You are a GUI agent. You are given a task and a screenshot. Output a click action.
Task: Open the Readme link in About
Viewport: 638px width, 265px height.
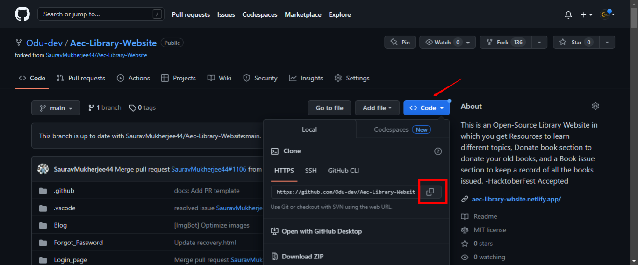point(480,216)
